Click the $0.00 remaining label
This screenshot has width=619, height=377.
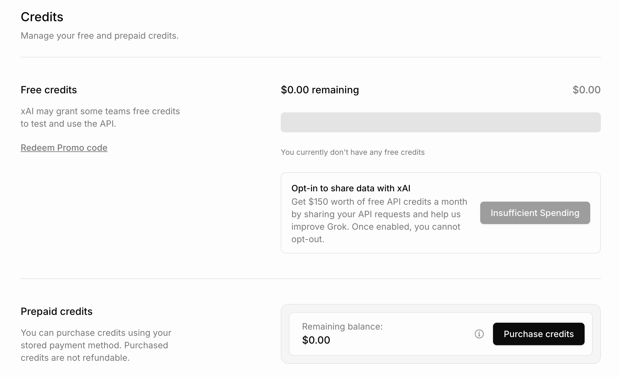point(320,90)
